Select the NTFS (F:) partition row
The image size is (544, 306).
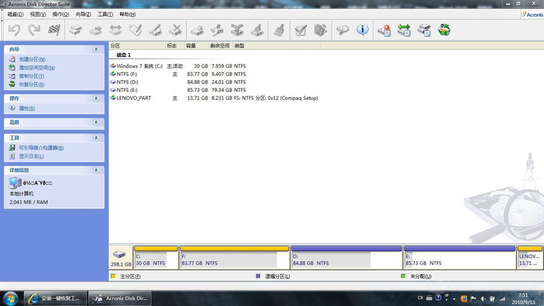point(178,74)
